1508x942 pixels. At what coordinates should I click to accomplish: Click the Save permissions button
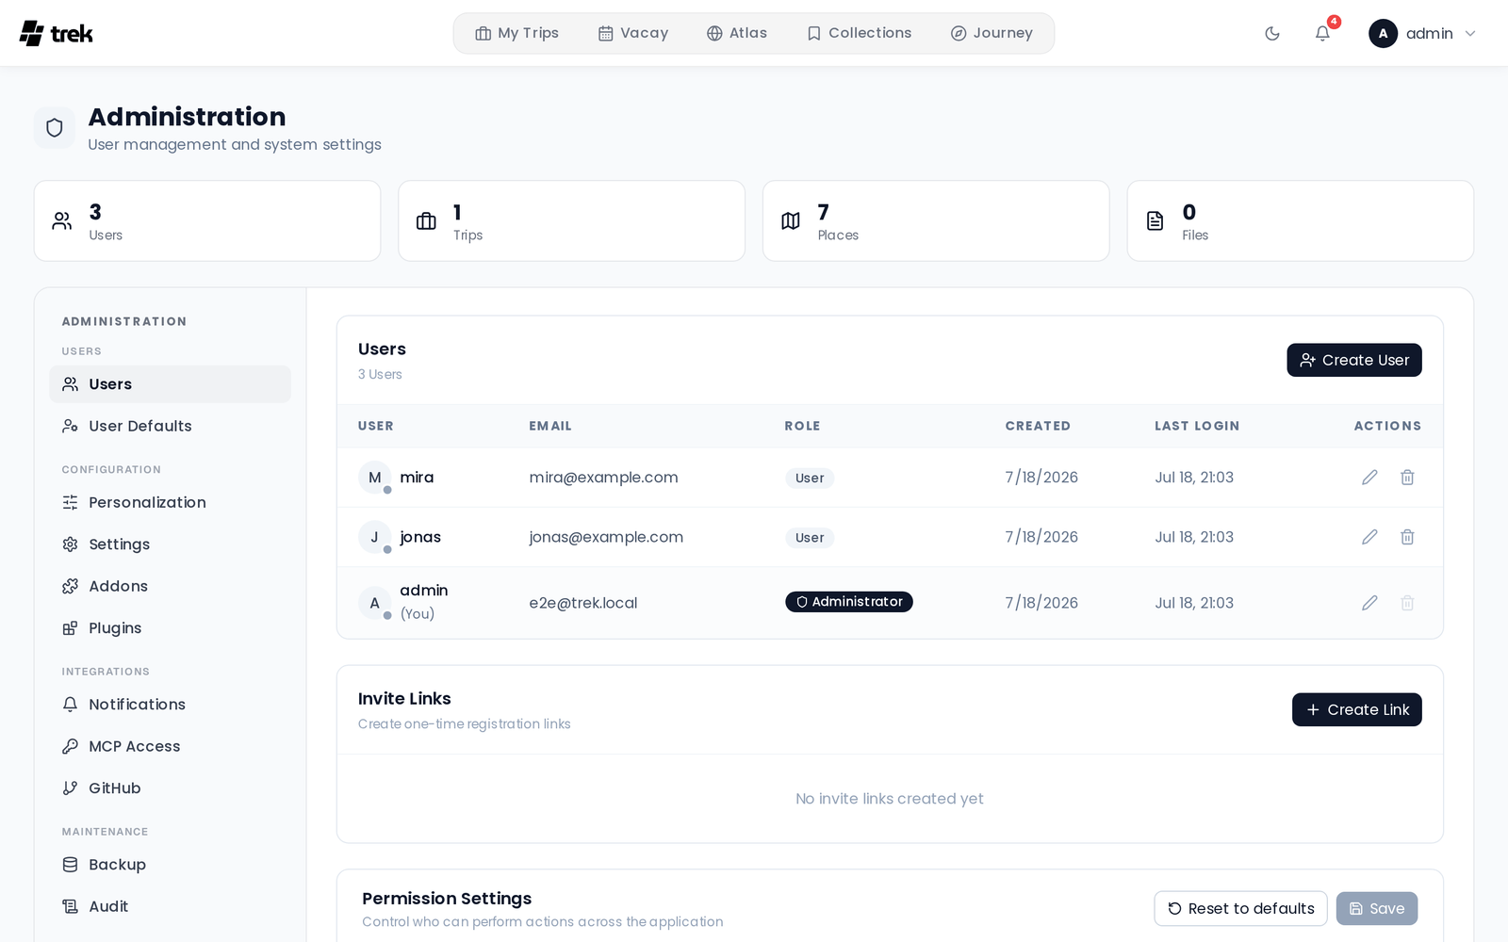(1377, 908)
